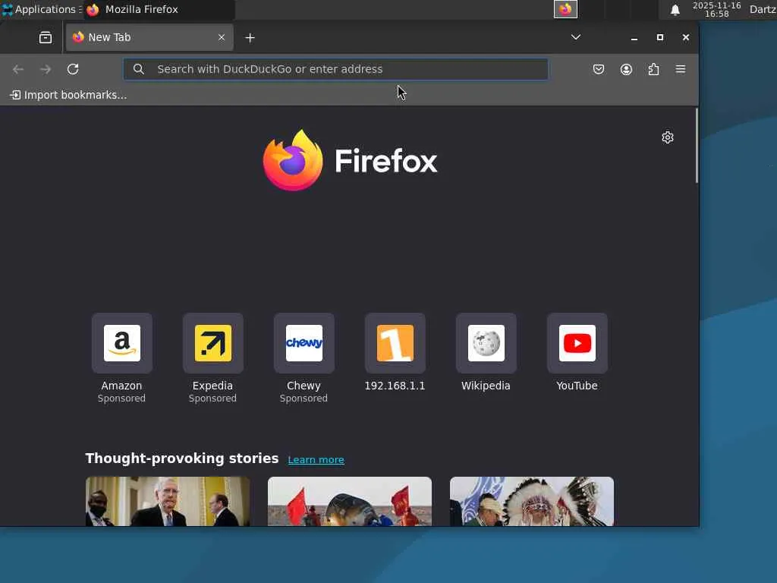Click the Dartz user label in panel
The height and width of the screenshot is (583, 777).
tap(763, 9)
